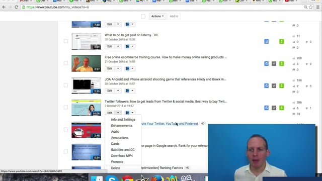
Task: Click Edit button for JOA Android video
Action: click(110, 90)
